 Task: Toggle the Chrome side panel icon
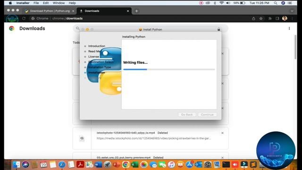click(277, 18)
